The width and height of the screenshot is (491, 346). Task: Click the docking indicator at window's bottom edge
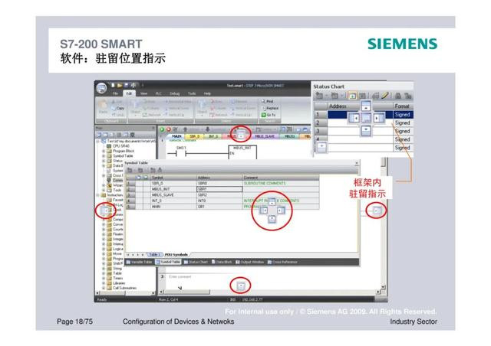[x=240, y=286]
